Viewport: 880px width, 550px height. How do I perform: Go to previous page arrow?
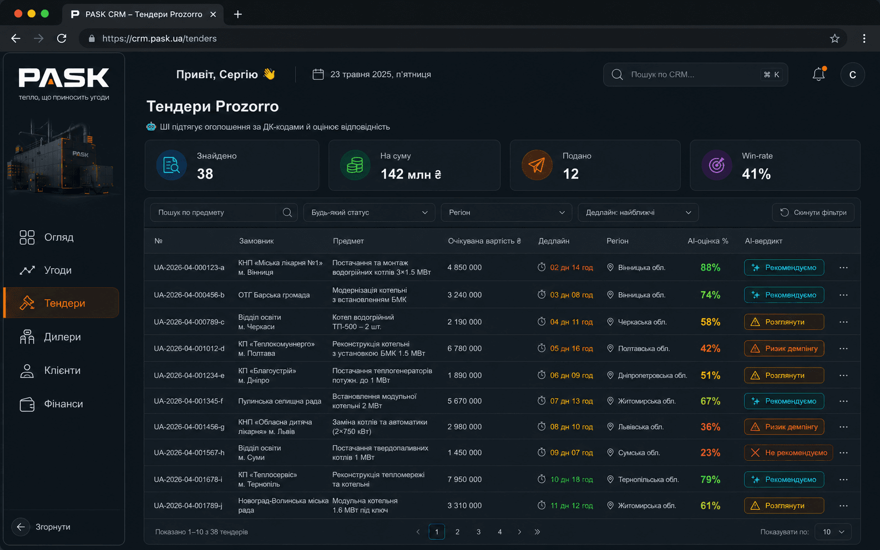coord(418,532)
